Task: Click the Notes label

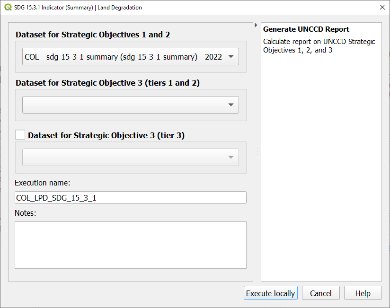Action: pos(26,213)
